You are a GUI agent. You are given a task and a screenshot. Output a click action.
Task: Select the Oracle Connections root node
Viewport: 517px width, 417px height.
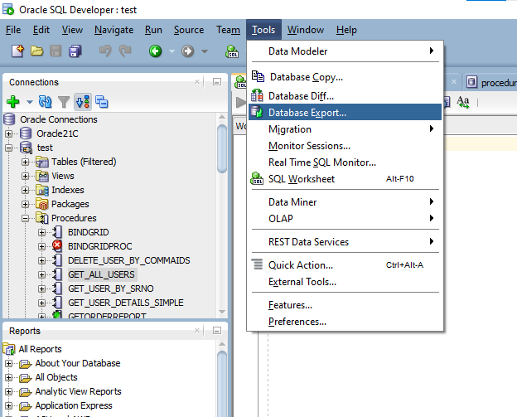[59, 119]
